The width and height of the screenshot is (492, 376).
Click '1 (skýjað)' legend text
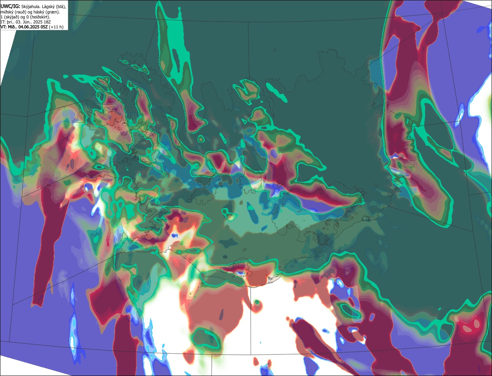click(10, 17)
